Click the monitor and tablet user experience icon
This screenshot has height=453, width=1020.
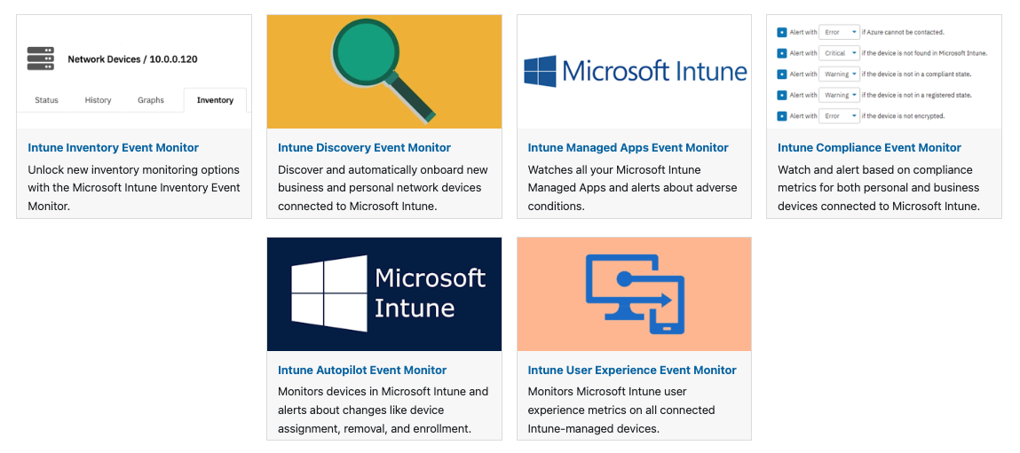(634, 293)
